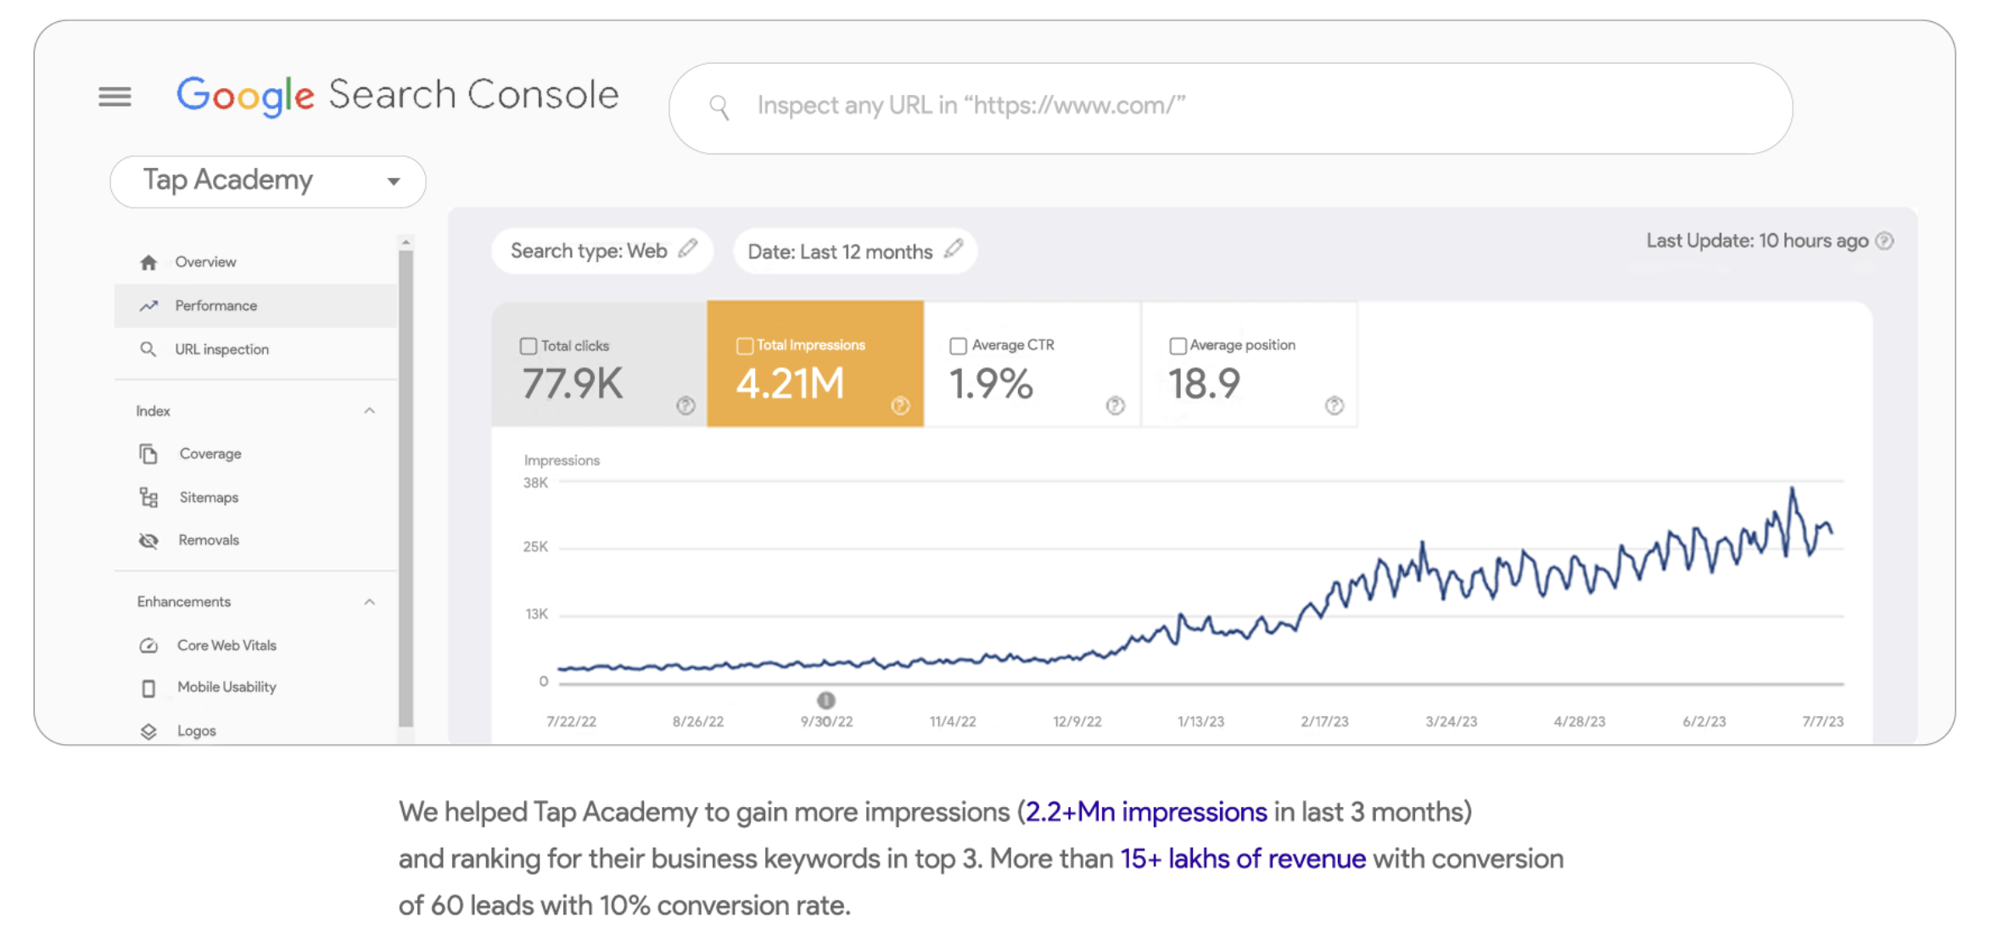This screenshot has height=946, width=1992.
Task: Click help icon beside Last Update
Action: (x=1884, y=241)
